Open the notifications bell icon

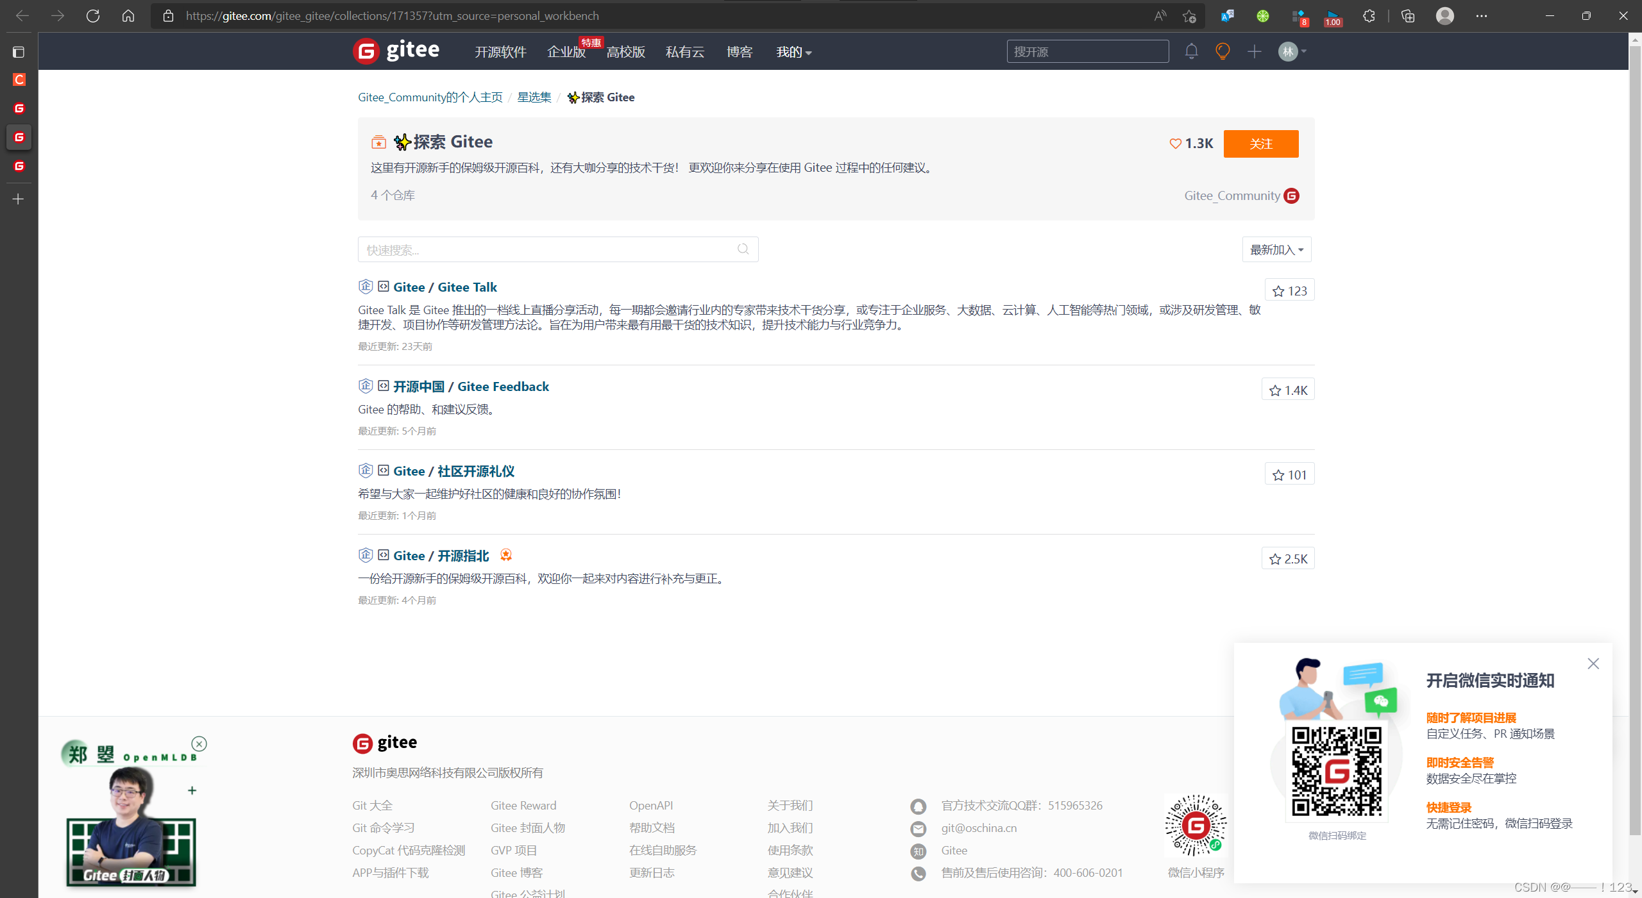[1191, 51]
